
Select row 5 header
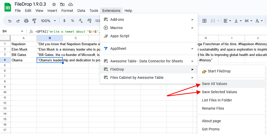coord(5,65)
